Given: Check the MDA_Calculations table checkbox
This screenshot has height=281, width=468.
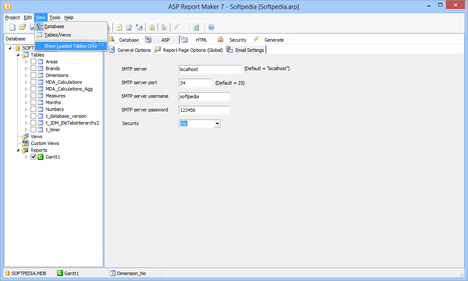Looking at the screenshot, I should [33, 82].
